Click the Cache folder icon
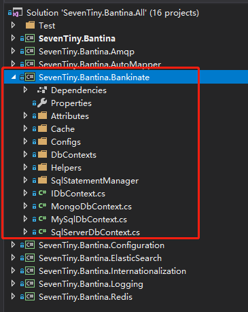The image size is (248, 312). tap(42, 128)
